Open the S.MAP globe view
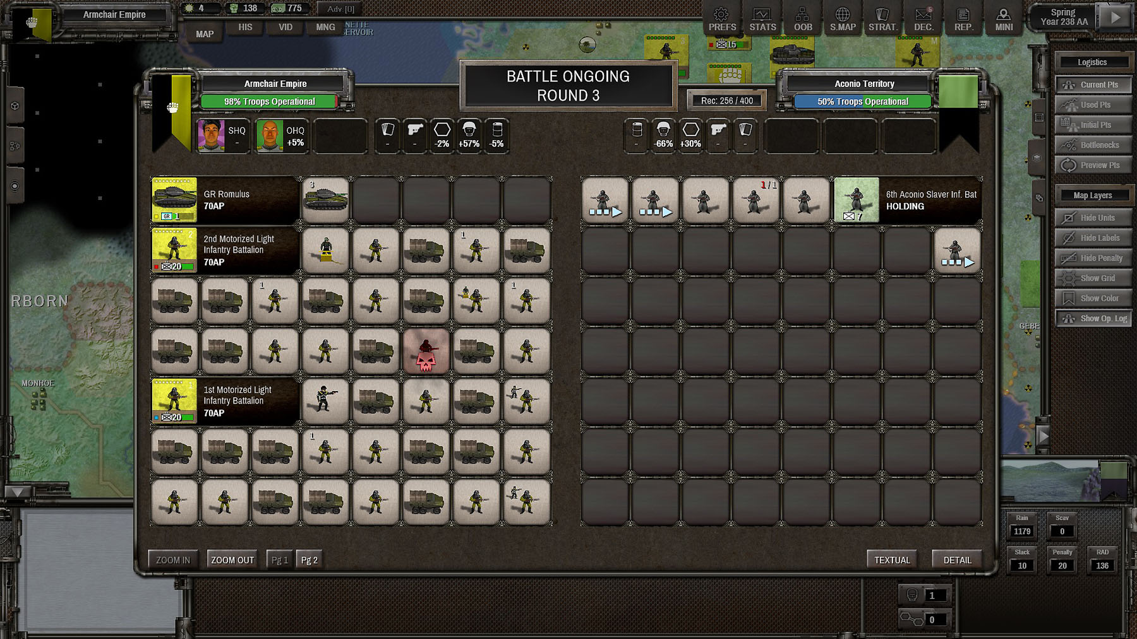The width and height of the screenshot is (1137, 639). tap(843, 19)
